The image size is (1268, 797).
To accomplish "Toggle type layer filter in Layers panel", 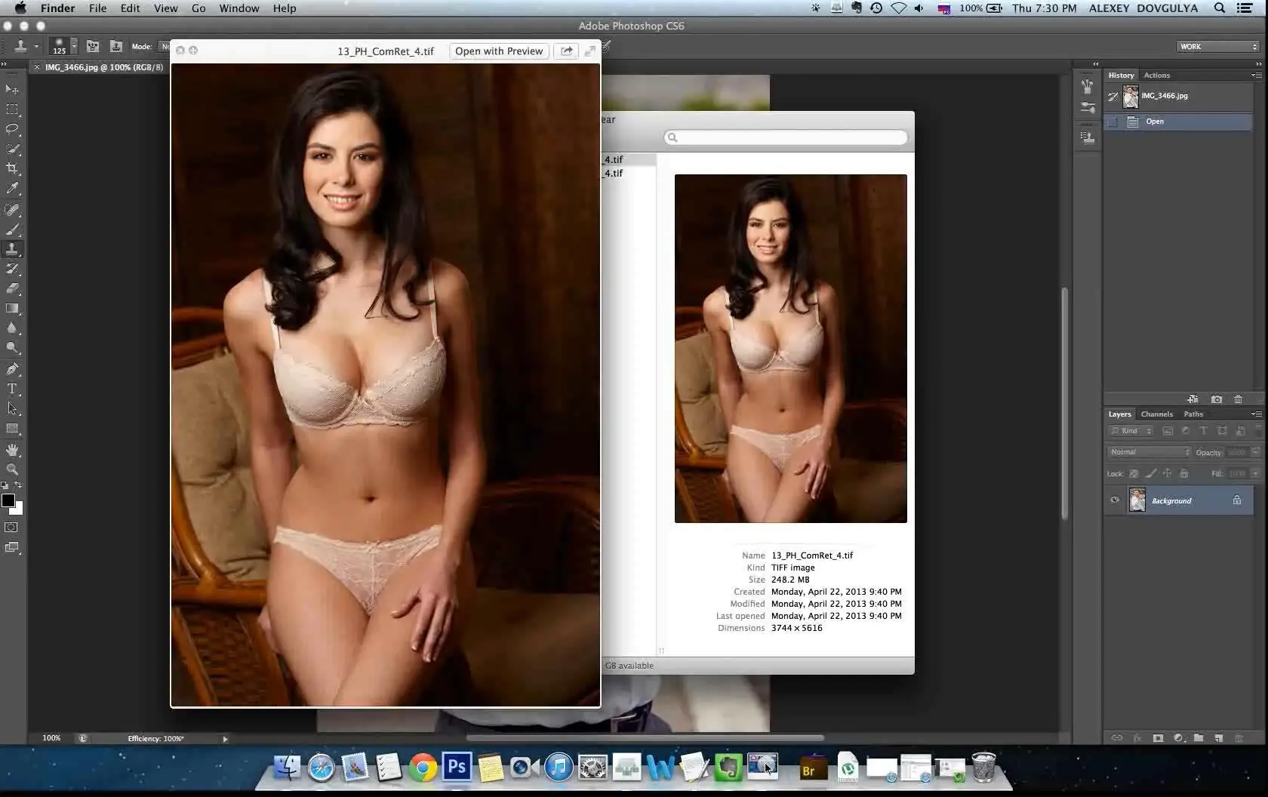I will coord(1204,431).
